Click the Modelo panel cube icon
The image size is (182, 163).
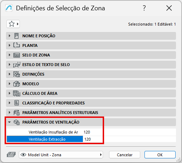tap(17, 84)
